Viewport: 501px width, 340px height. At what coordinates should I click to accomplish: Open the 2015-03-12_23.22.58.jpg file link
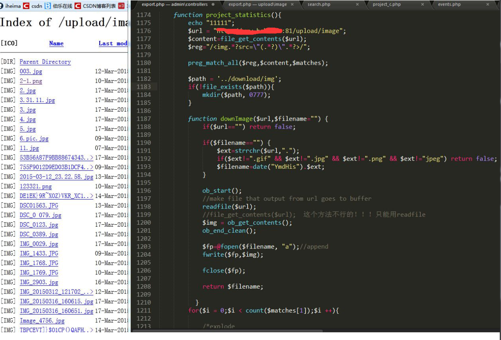point(56,177)
